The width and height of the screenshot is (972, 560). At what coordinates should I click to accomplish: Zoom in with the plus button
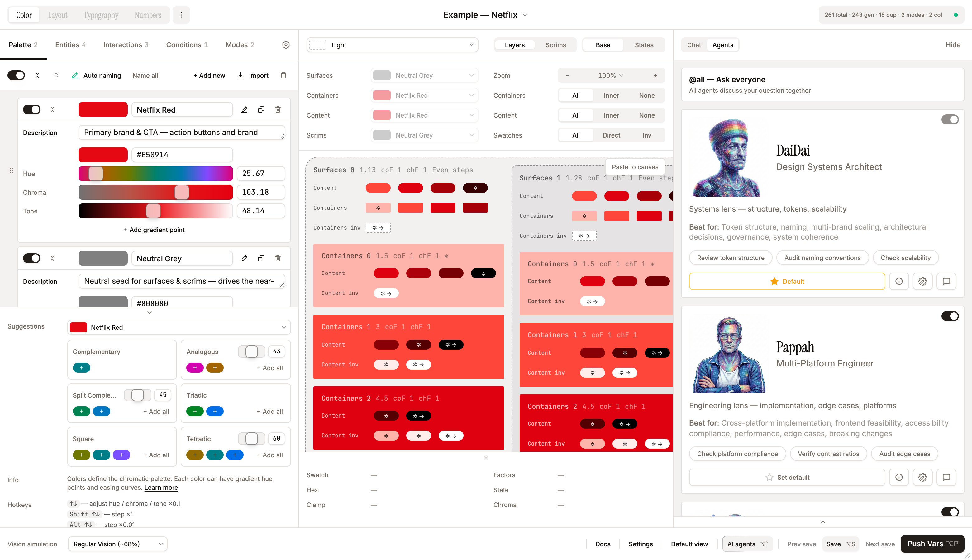pos(655,75)
